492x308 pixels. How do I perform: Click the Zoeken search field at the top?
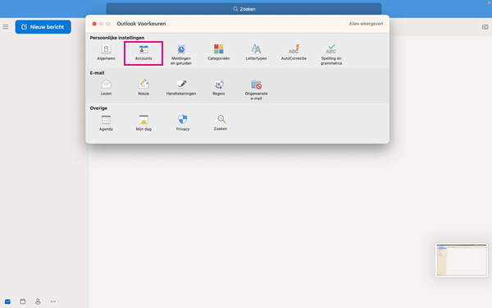(x=244, y=9)
